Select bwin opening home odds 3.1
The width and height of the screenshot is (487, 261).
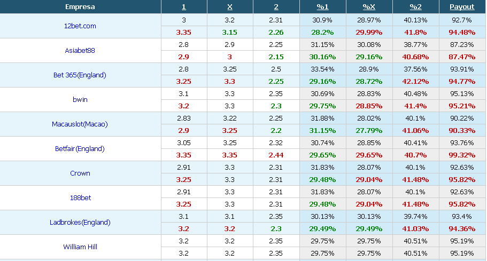183,93
